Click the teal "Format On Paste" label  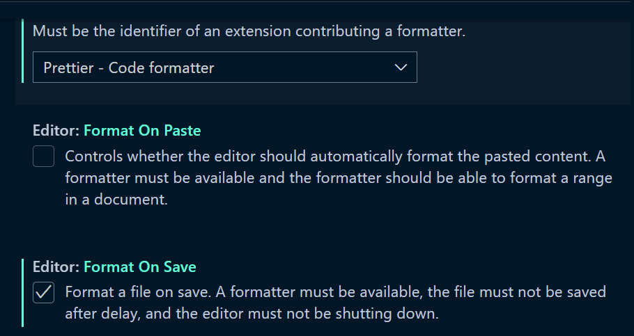coord(142,130)
